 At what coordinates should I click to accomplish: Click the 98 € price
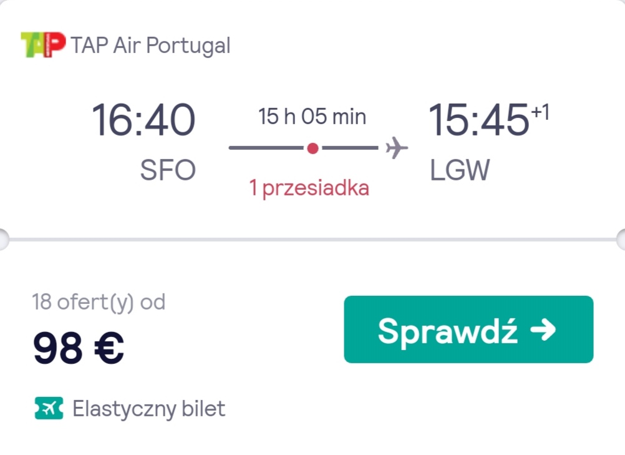tap(79, 348)
